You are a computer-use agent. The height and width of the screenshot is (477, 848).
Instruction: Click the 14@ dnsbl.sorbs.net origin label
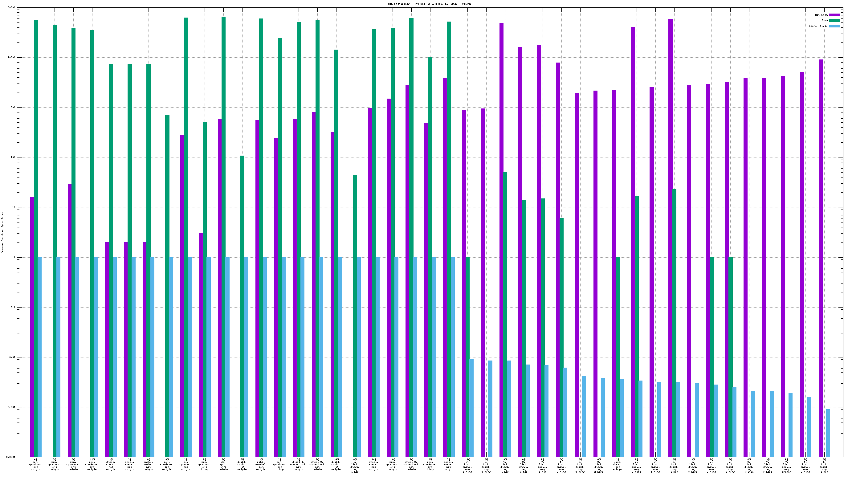tap(336, 464)
